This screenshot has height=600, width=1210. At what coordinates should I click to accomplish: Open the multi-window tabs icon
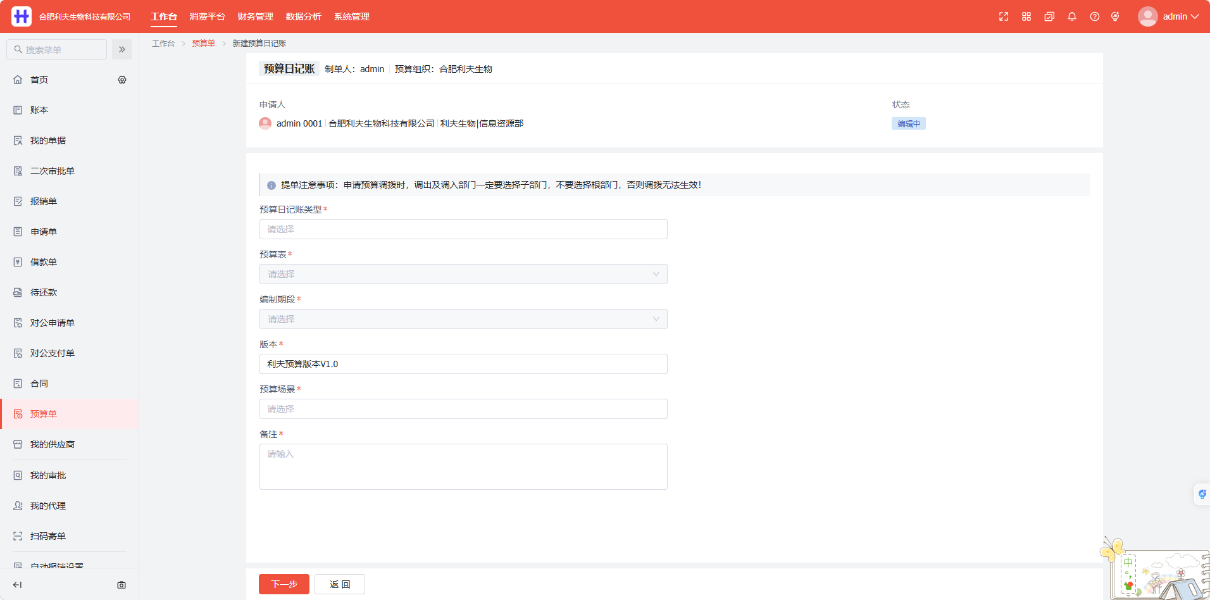[1049, 16]
